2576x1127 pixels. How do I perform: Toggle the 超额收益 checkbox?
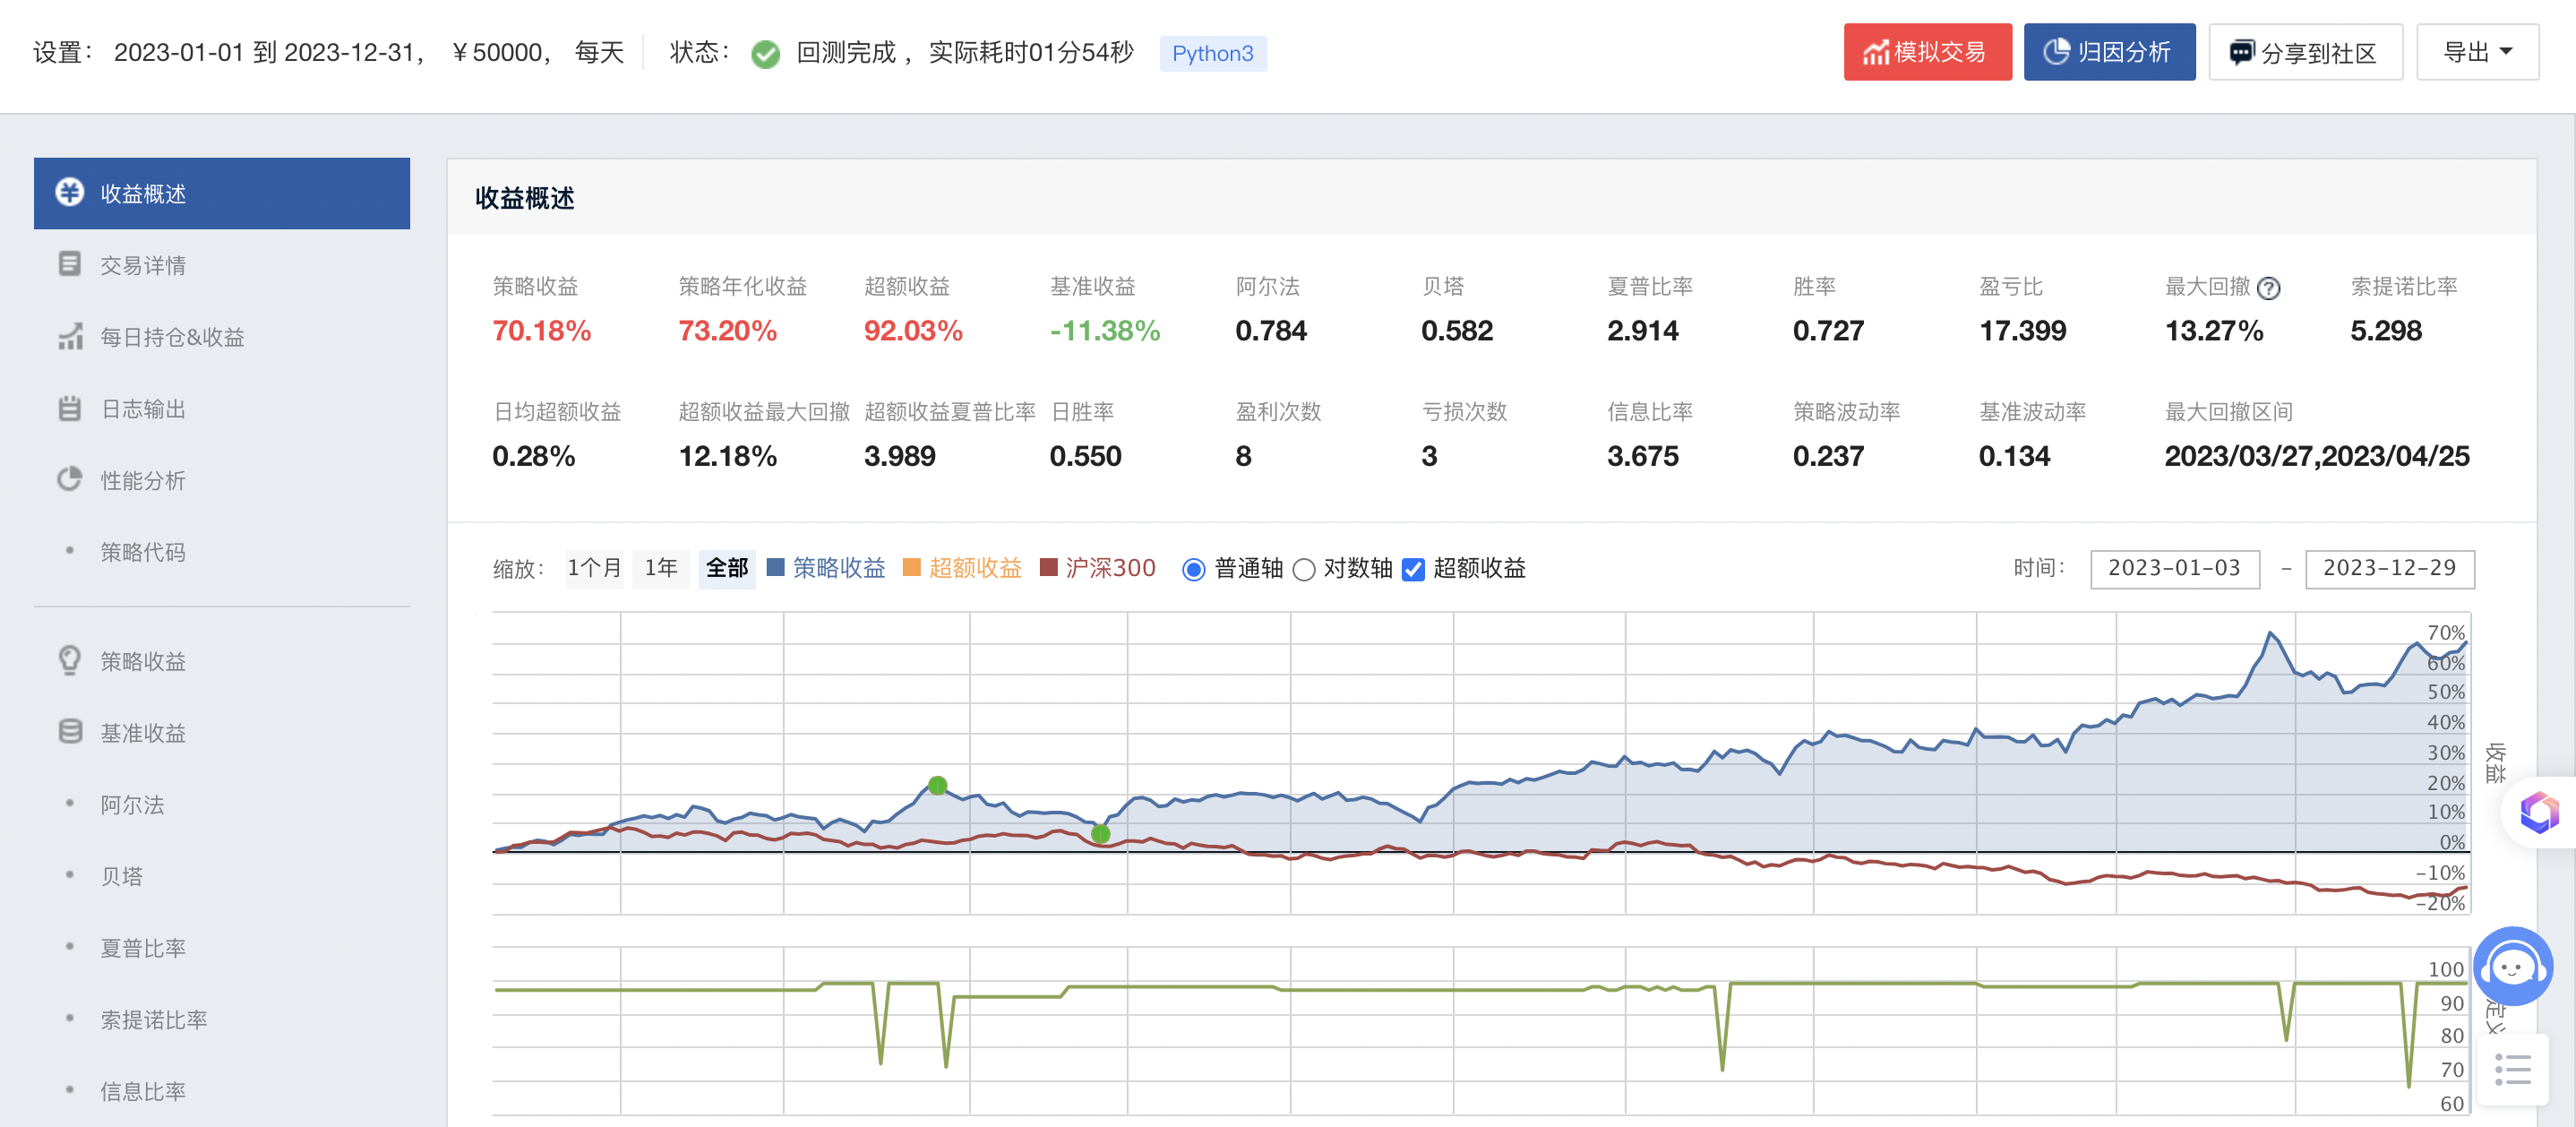click(1413, 570)
